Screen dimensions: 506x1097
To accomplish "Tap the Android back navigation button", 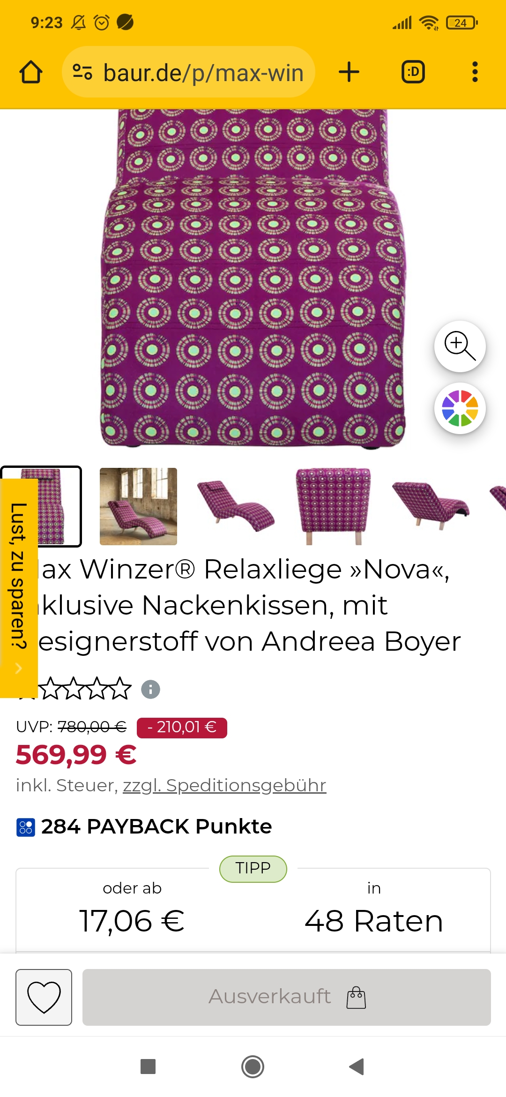I will [357, 1067].
